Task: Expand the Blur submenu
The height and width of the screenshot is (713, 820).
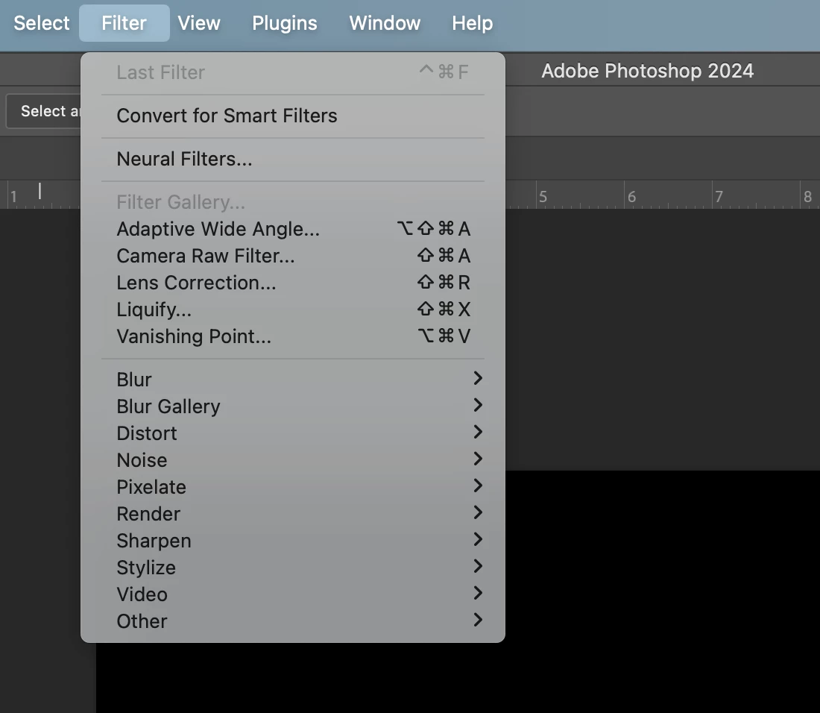Action: coord(293,380)
